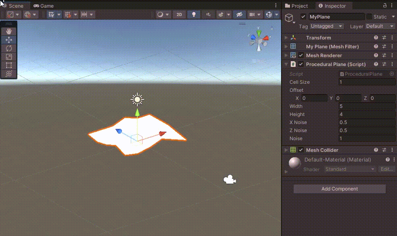This screenshot has width=397, height=236.
Task: Open the GameObject icon picker cube
Action: tap(289, 18)
